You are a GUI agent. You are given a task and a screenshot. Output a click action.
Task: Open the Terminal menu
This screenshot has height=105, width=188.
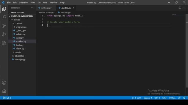[x=53, y=3]
